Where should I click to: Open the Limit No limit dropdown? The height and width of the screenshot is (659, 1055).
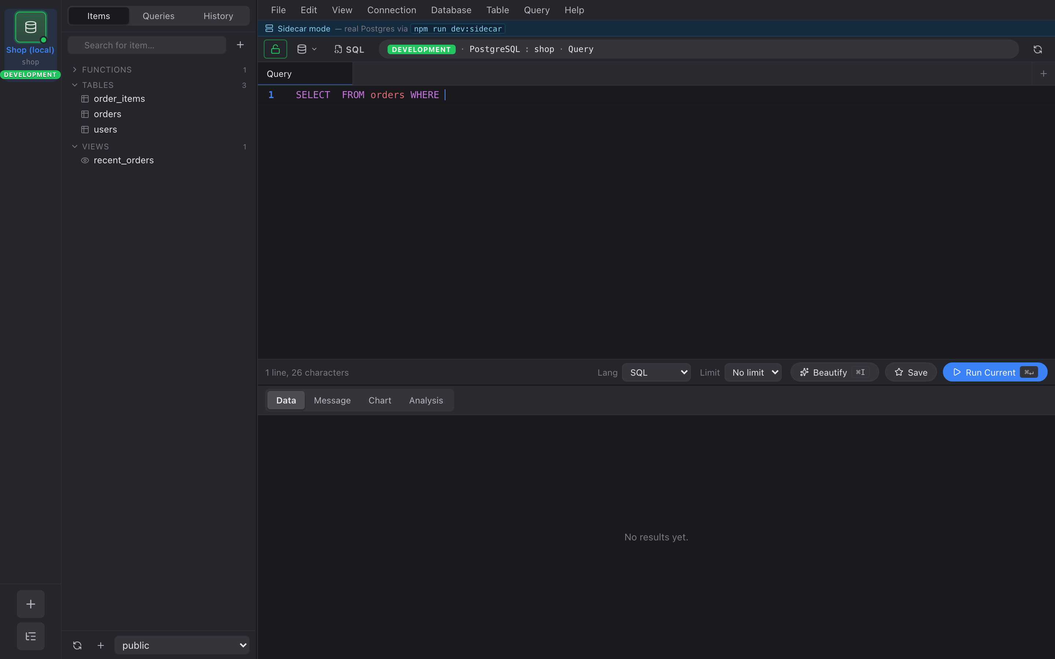pyautogui.click(x=753, y=372)
